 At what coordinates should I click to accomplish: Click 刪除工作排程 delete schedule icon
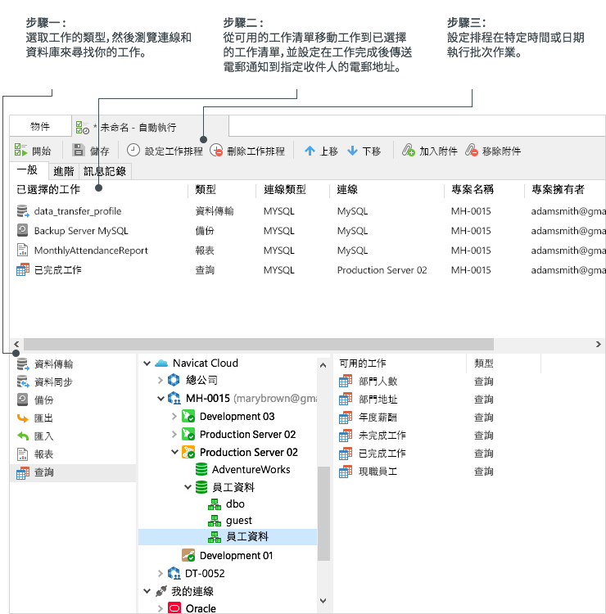coord(216,151)
